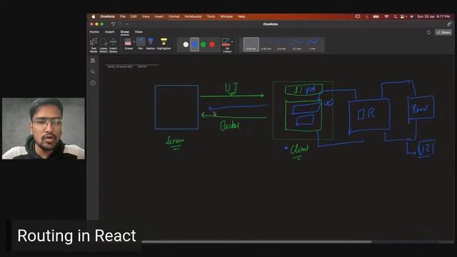Image resolution: width=457 pixels, height=257 pixels.
Task: Switch to the Insert ribbon tab
Action: (109, 31)
